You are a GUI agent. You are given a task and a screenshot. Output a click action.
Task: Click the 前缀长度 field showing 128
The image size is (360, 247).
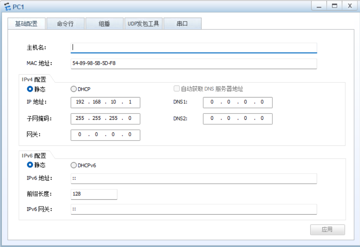[94, 194]
